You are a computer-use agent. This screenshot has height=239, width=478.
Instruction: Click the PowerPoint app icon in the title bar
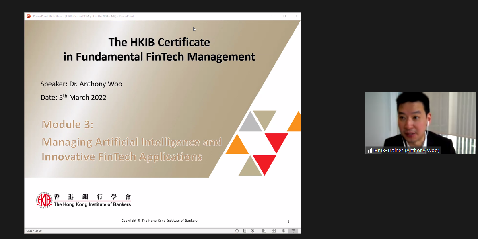[29, 16]
